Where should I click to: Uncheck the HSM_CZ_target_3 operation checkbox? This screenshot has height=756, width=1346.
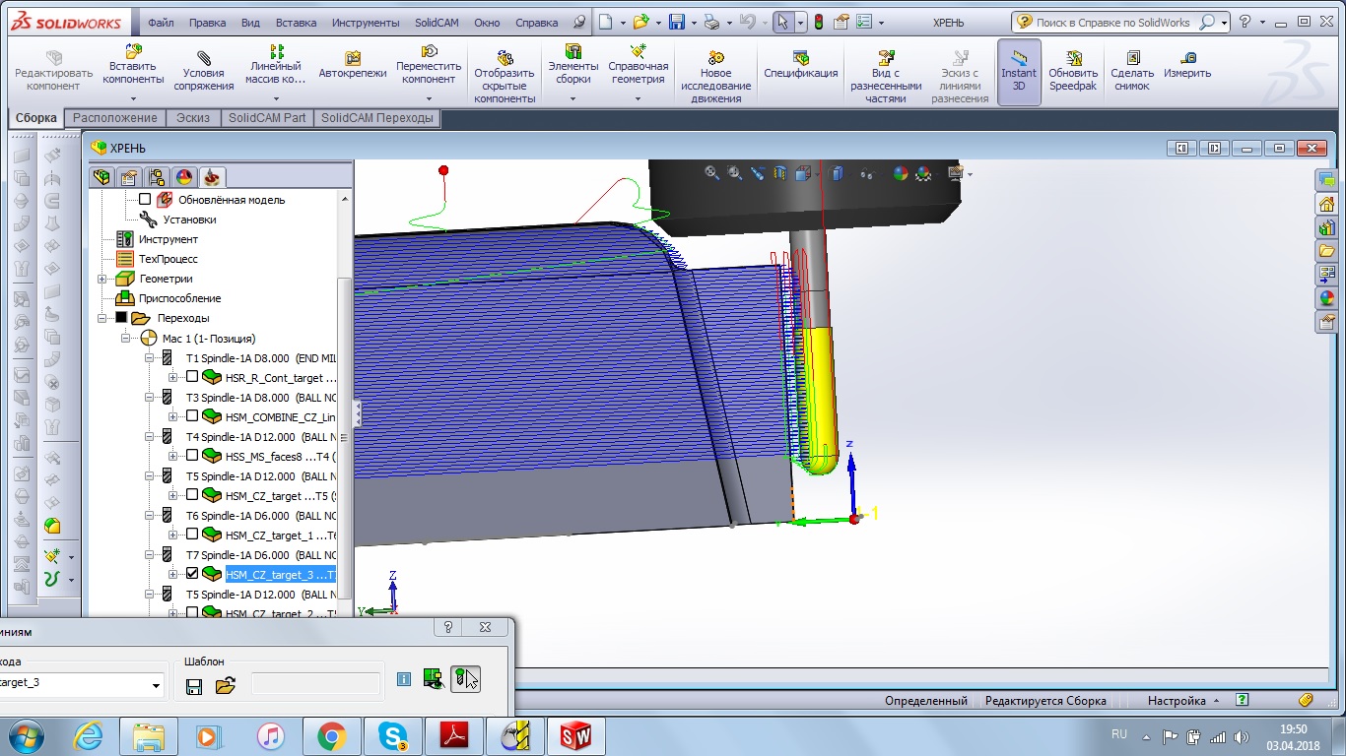point(192,574)
